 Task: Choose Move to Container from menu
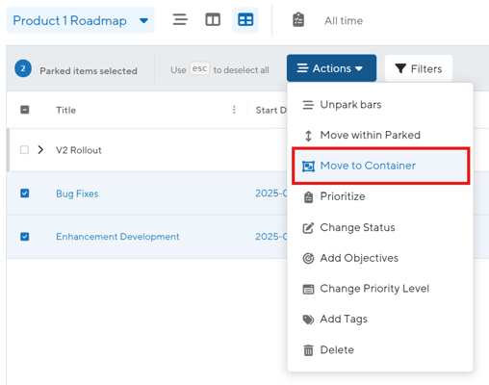(381, 166)
